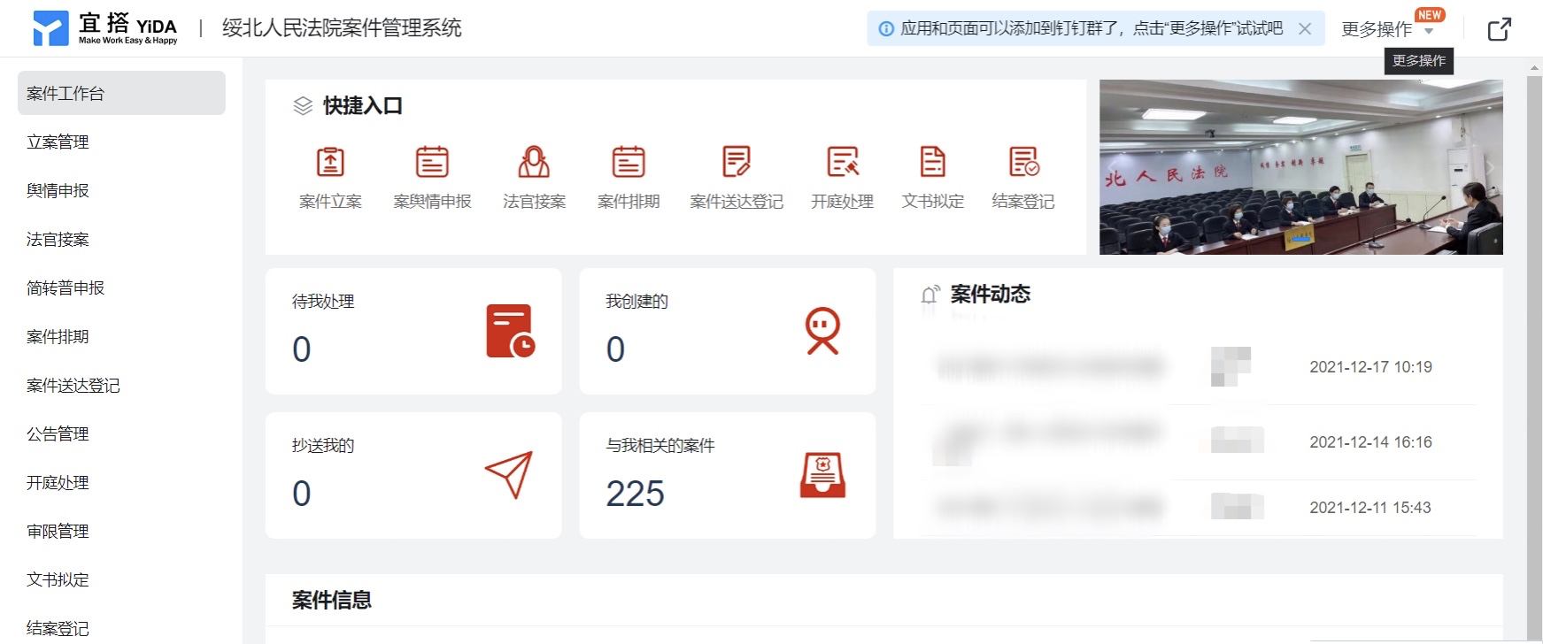This screenshot has height=644, width=1543.
Task: Click the 绥北人民法院案件管理系统 title
Action: (342, 28)
